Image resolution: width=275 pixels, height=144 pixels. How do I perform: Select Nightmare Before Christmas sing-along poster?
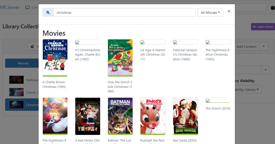(55, 116)
